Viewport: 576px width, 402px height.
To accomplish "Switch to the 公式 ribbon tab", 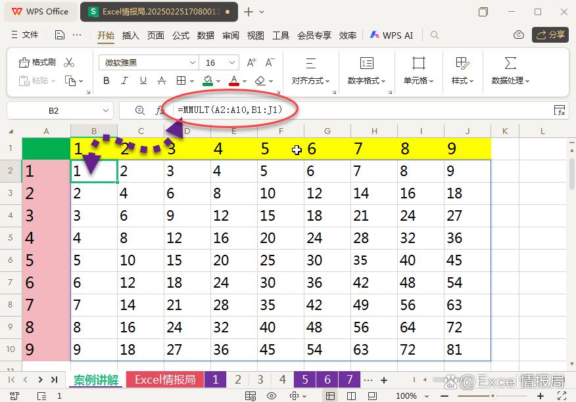I will (181, 35).
